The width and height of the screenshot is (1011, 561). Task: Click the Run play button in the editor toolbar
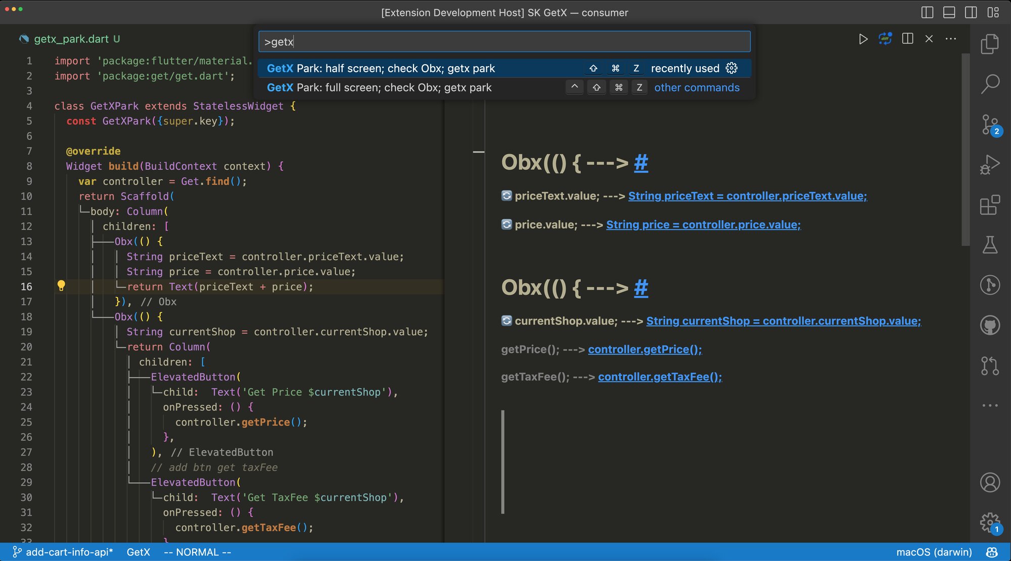click(863, 39)
